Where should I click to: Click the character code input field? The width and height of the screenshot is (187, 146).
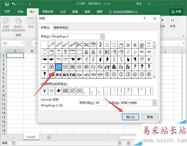point(101,103)
